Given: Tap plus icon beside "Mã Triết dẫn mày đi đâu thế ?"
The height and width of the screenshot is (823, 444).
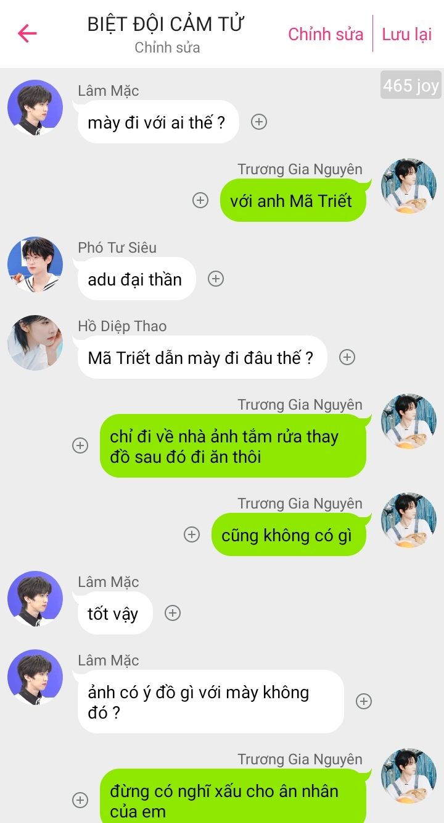Looking at the screenshot, I should [347, 357].
